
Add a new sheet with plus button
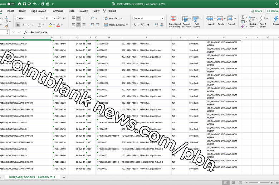pyautogui.click(x=64, y=177)
